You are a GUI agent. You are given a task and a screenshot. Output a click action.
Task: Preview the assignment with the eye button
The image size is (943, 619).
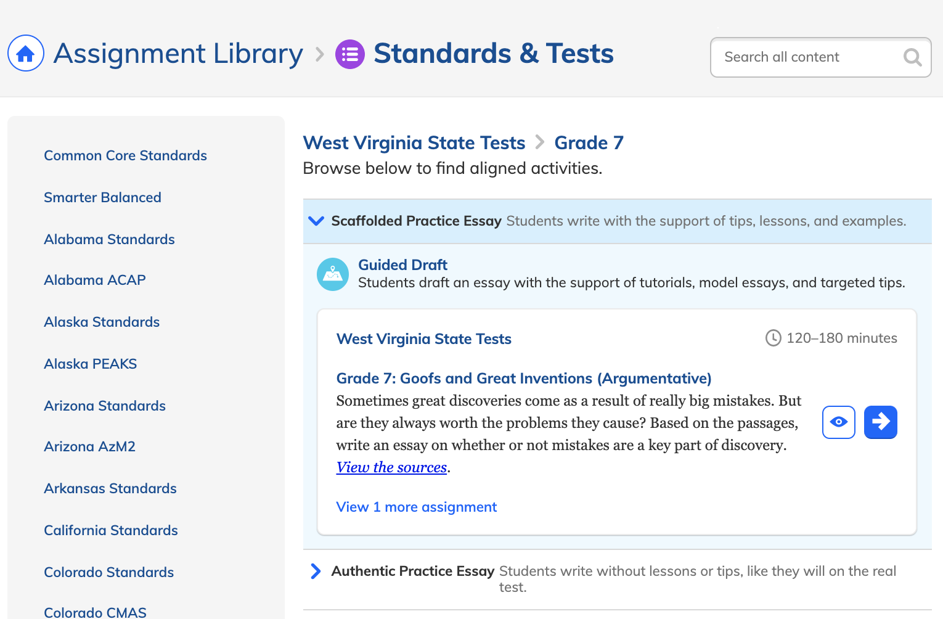click(x=839, y=422)
